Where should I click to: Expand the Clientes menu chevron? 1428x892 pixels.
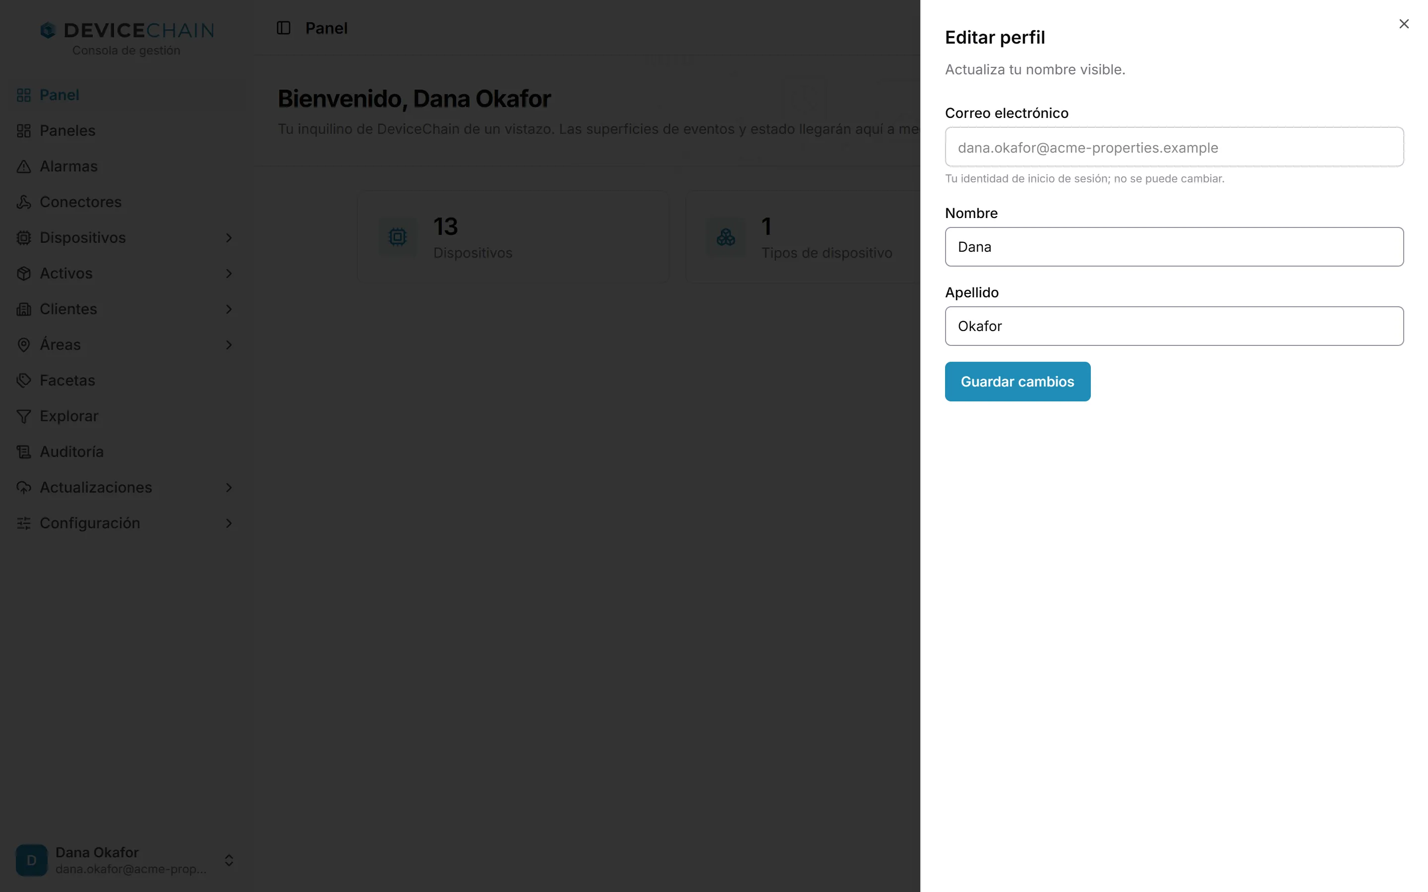[x=229, y=309]
